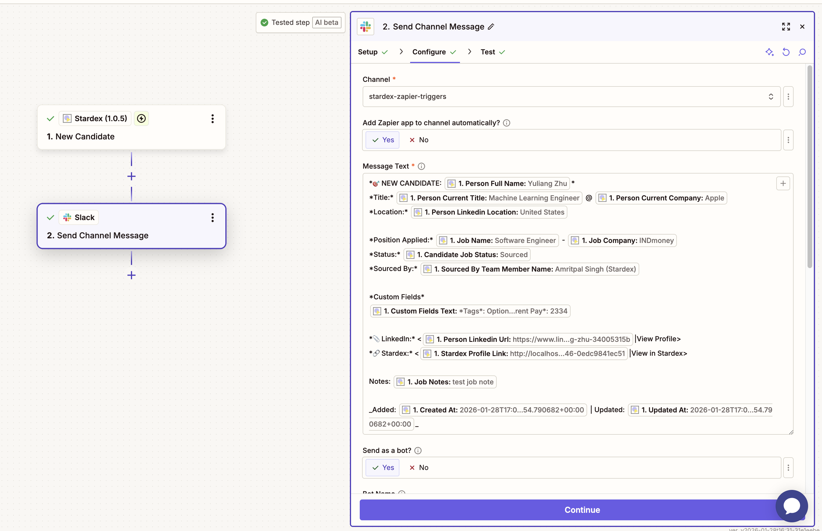This screenshot has height=531, width=822.
Task: Show info tooltip for Send as a bot
Action: (418, 451)
